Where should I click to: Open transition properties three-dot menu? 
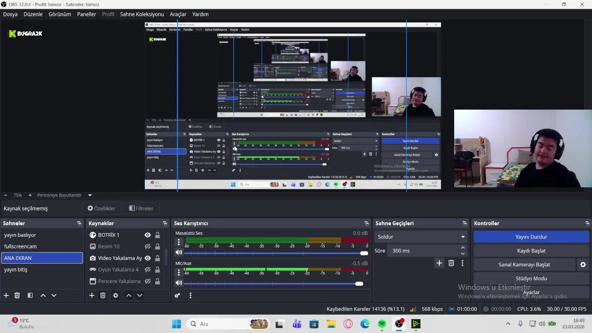(462, 263)
